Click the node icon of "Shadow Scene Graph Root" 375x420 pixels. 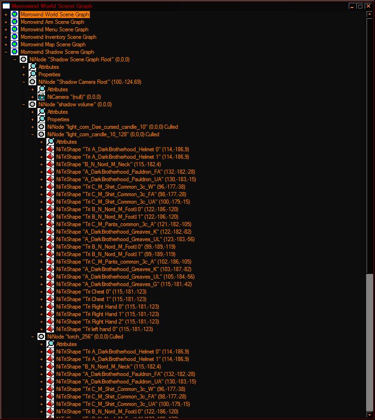click(23, 59)
